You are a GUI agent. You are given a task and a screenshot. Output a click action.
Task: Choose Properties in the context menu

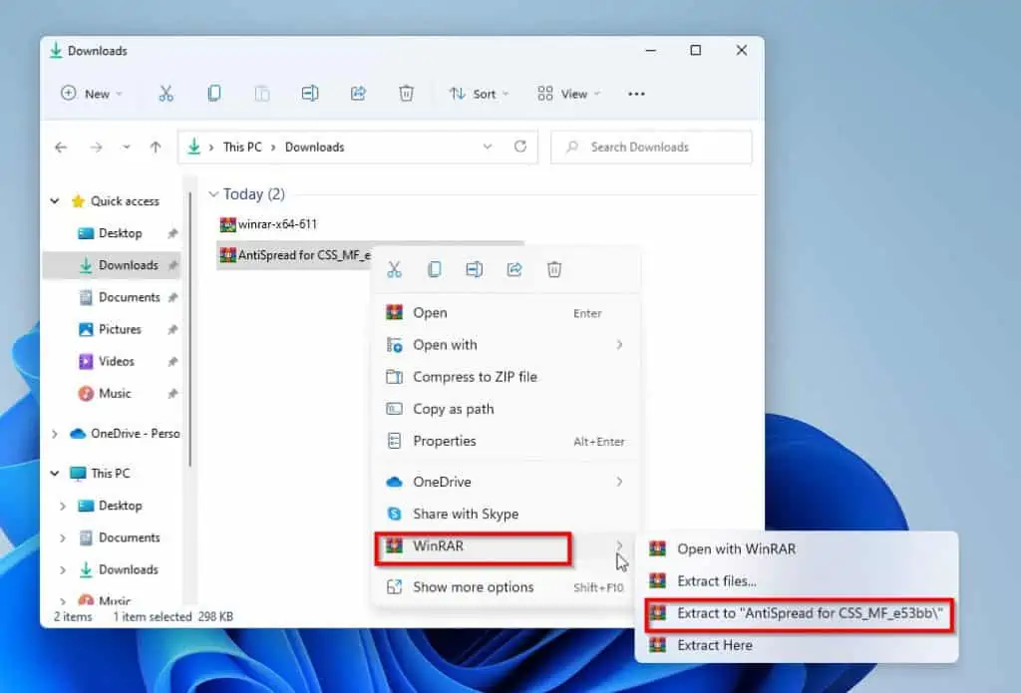[x=506, y=441]
